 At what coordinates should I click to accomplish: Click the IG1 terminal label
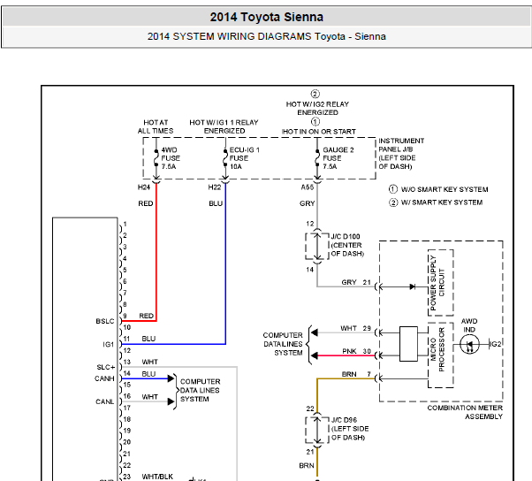[x=109, y=344]
